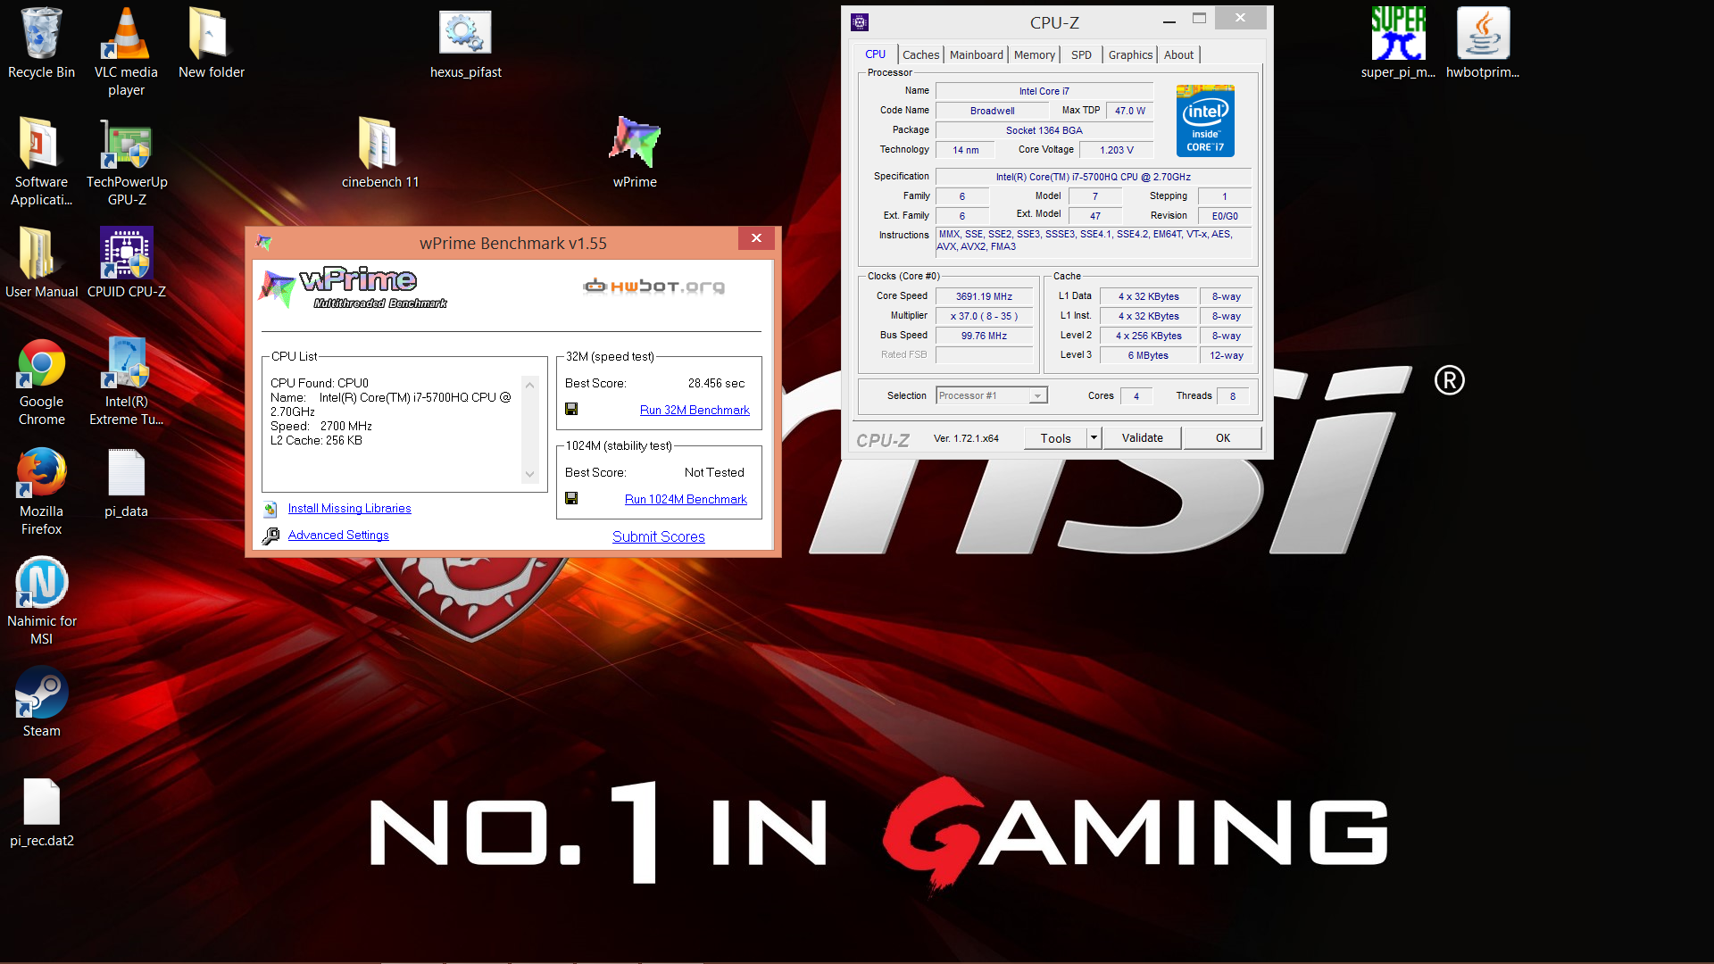Open the Mainboard tab
The image size is (1714, 964).
pyautogui.click(x=976, y=55)
